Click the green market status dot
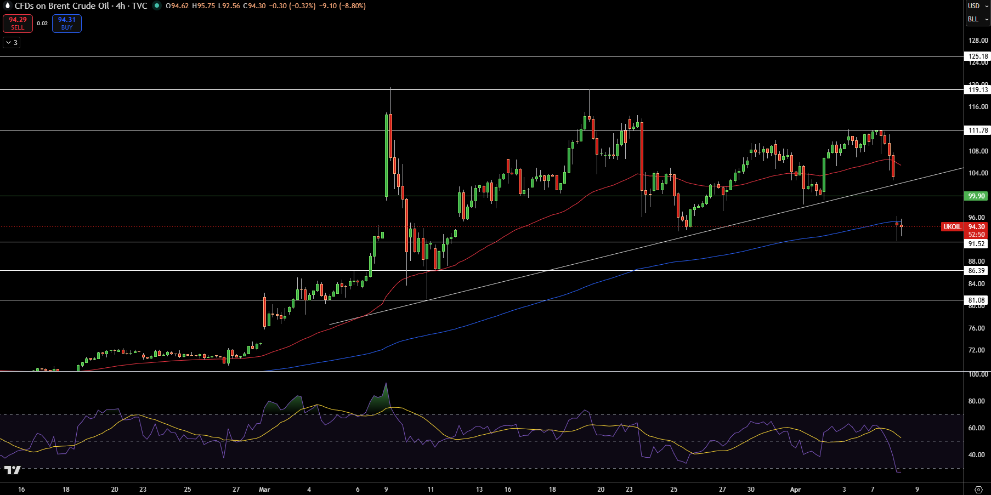991x495 pixels. coord(157,5)
